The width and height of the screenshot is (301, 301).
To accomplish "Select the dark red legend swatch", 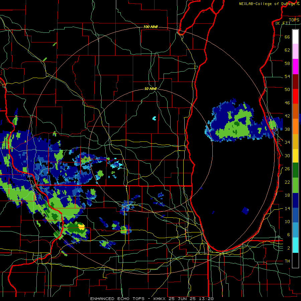I will 295,82.
